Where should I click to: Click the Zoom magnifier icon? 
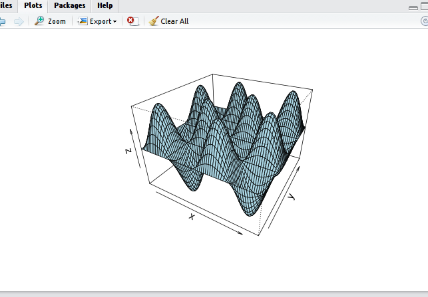coord(40,21)
